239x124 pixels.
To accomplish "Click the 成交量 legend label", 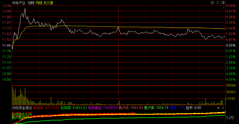I will coord(48,3).
